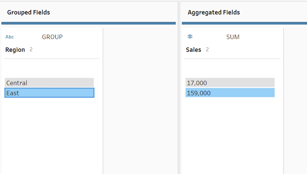This screenshot has width=307, height=174.
Task: Click the Abc data type icon on Region
Action: 9,37
